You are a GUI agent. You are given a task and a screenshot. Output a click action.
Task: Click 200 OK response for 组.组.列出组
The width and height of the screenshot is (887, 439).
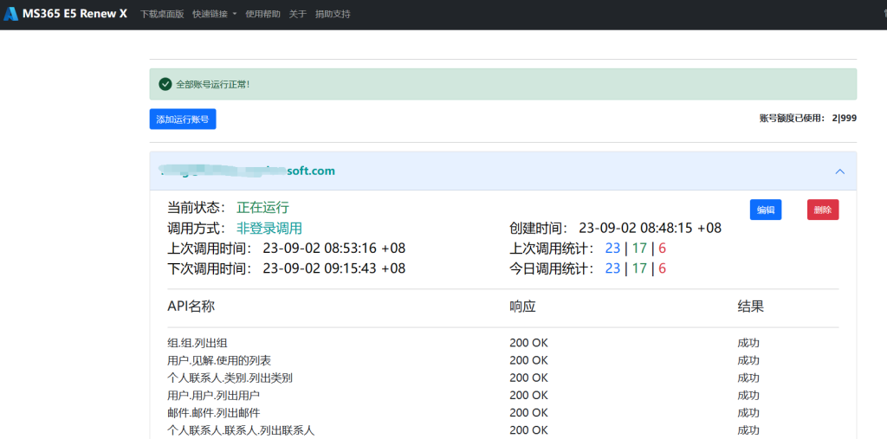pos(529,343)
